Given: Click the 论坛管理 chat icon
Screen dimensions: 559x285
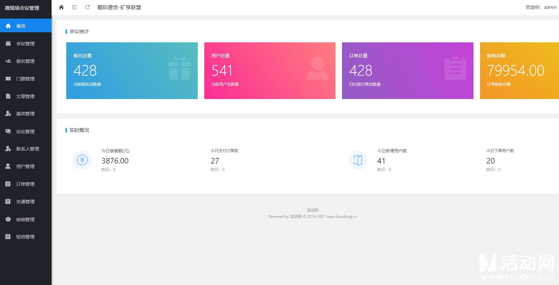Looking at the screenshot, I should 8,131.
